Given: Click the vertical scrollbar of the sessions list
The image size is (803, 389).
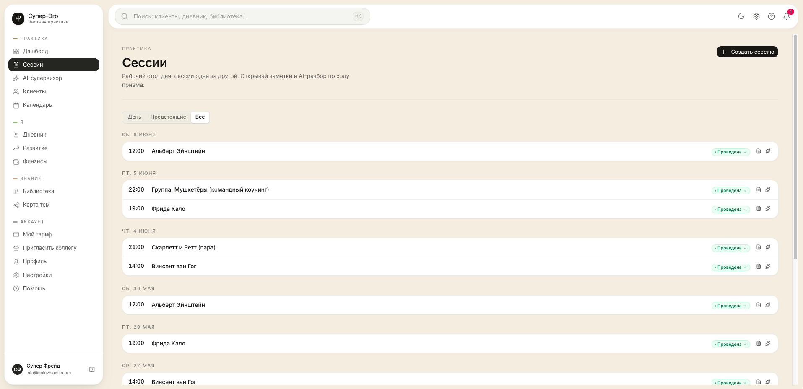Looking at the screenshot, I should pyautogui.click(x=795, y=147).
